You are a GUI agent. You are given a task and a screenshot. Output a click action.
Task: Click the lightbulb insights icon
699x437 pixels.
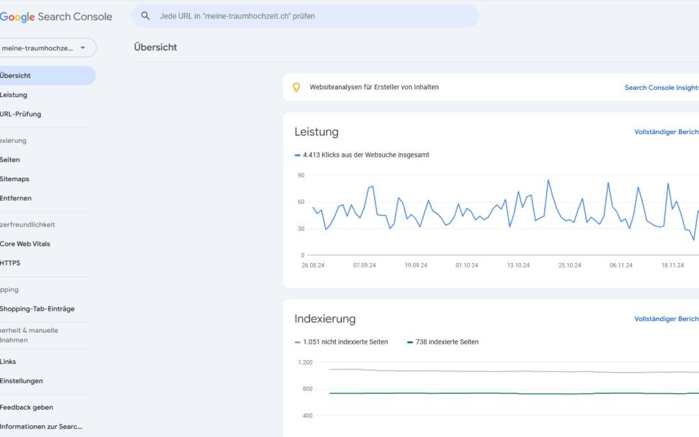point(296,87)
